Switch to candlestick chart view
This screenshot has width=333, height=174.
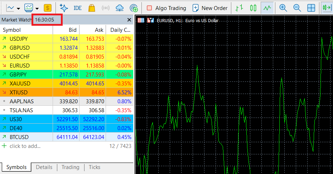[x=253, y=8]
